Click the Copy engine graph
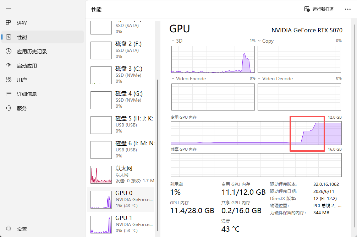 tap(299, 59)
